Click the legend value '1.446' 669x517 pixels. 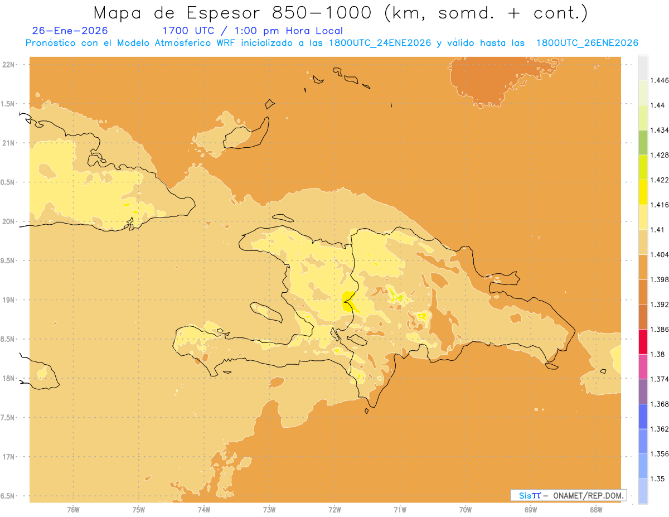pos(658,80)
